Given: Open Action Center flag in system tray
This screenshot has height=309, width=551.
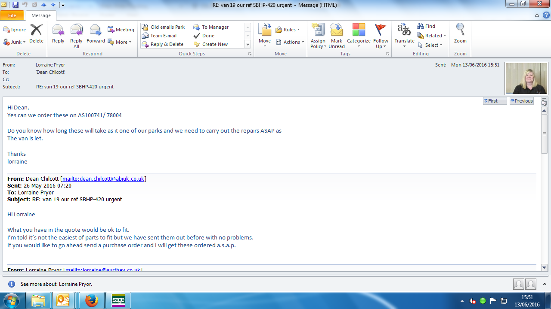Looking at the screenshot, I should (493, 301).
